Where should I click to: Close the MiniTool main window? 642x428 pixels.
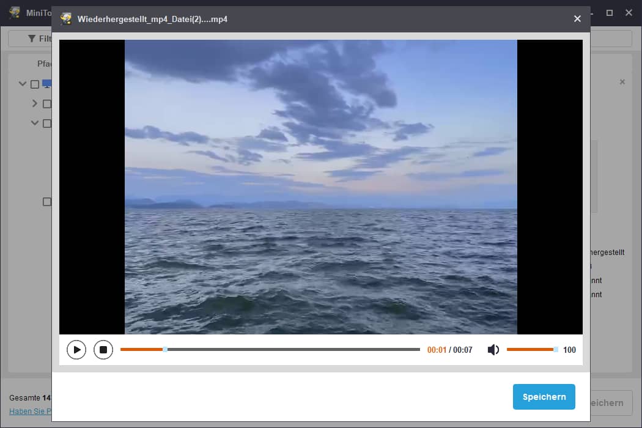click(629, 13)
